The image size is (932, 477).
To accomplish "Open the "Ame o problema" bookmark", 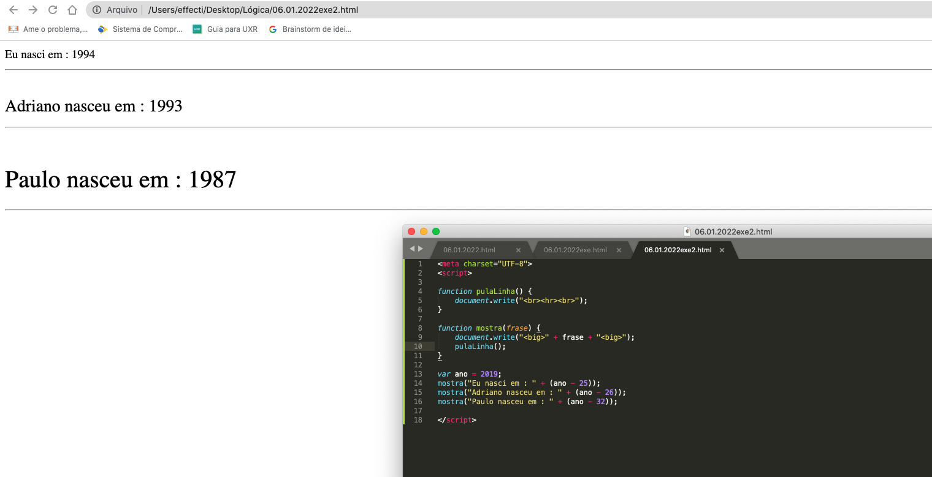I will click(x=48, y=29).
